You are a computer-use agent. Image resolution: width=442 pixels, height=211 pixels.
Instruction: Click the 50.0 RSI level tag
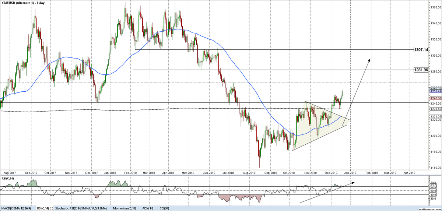(x=433, y=191)
